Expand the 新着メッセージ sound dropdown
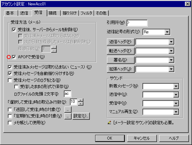The height and width of the screenshot is (145, 192). click(x=176, y=86)
